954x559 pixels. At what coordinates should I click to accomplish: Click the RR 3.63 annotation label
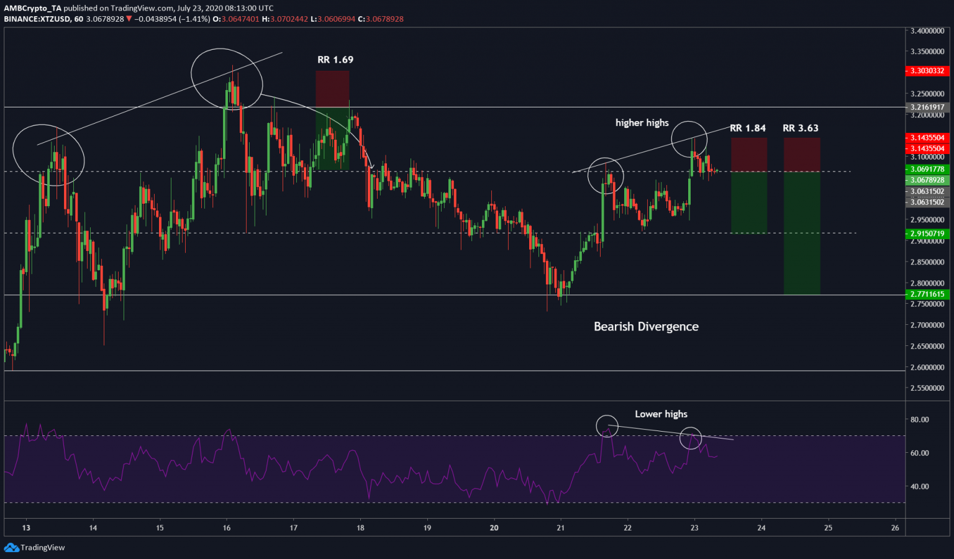click(x=800, y=128)
